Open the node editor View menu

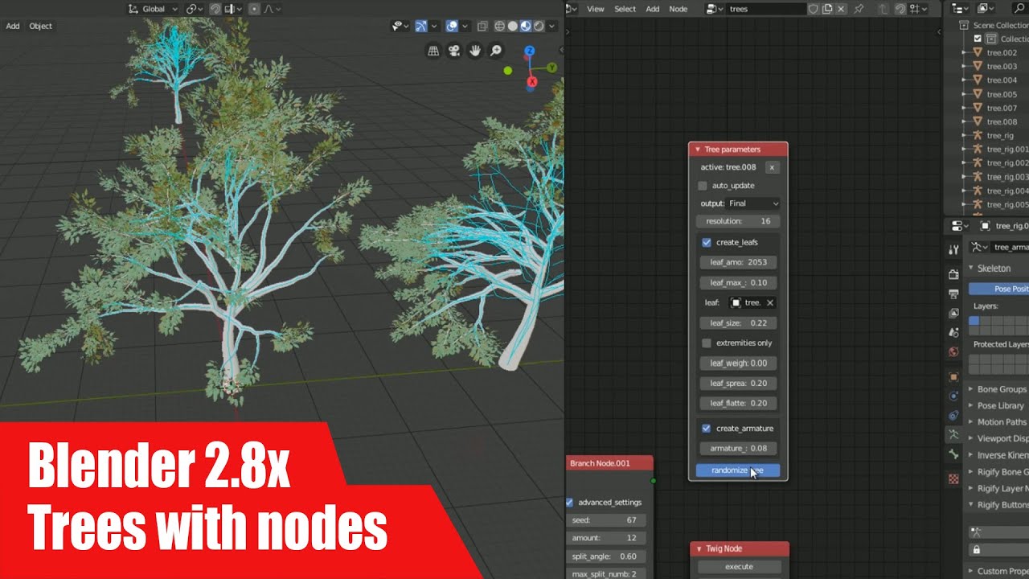click(595, 9)
